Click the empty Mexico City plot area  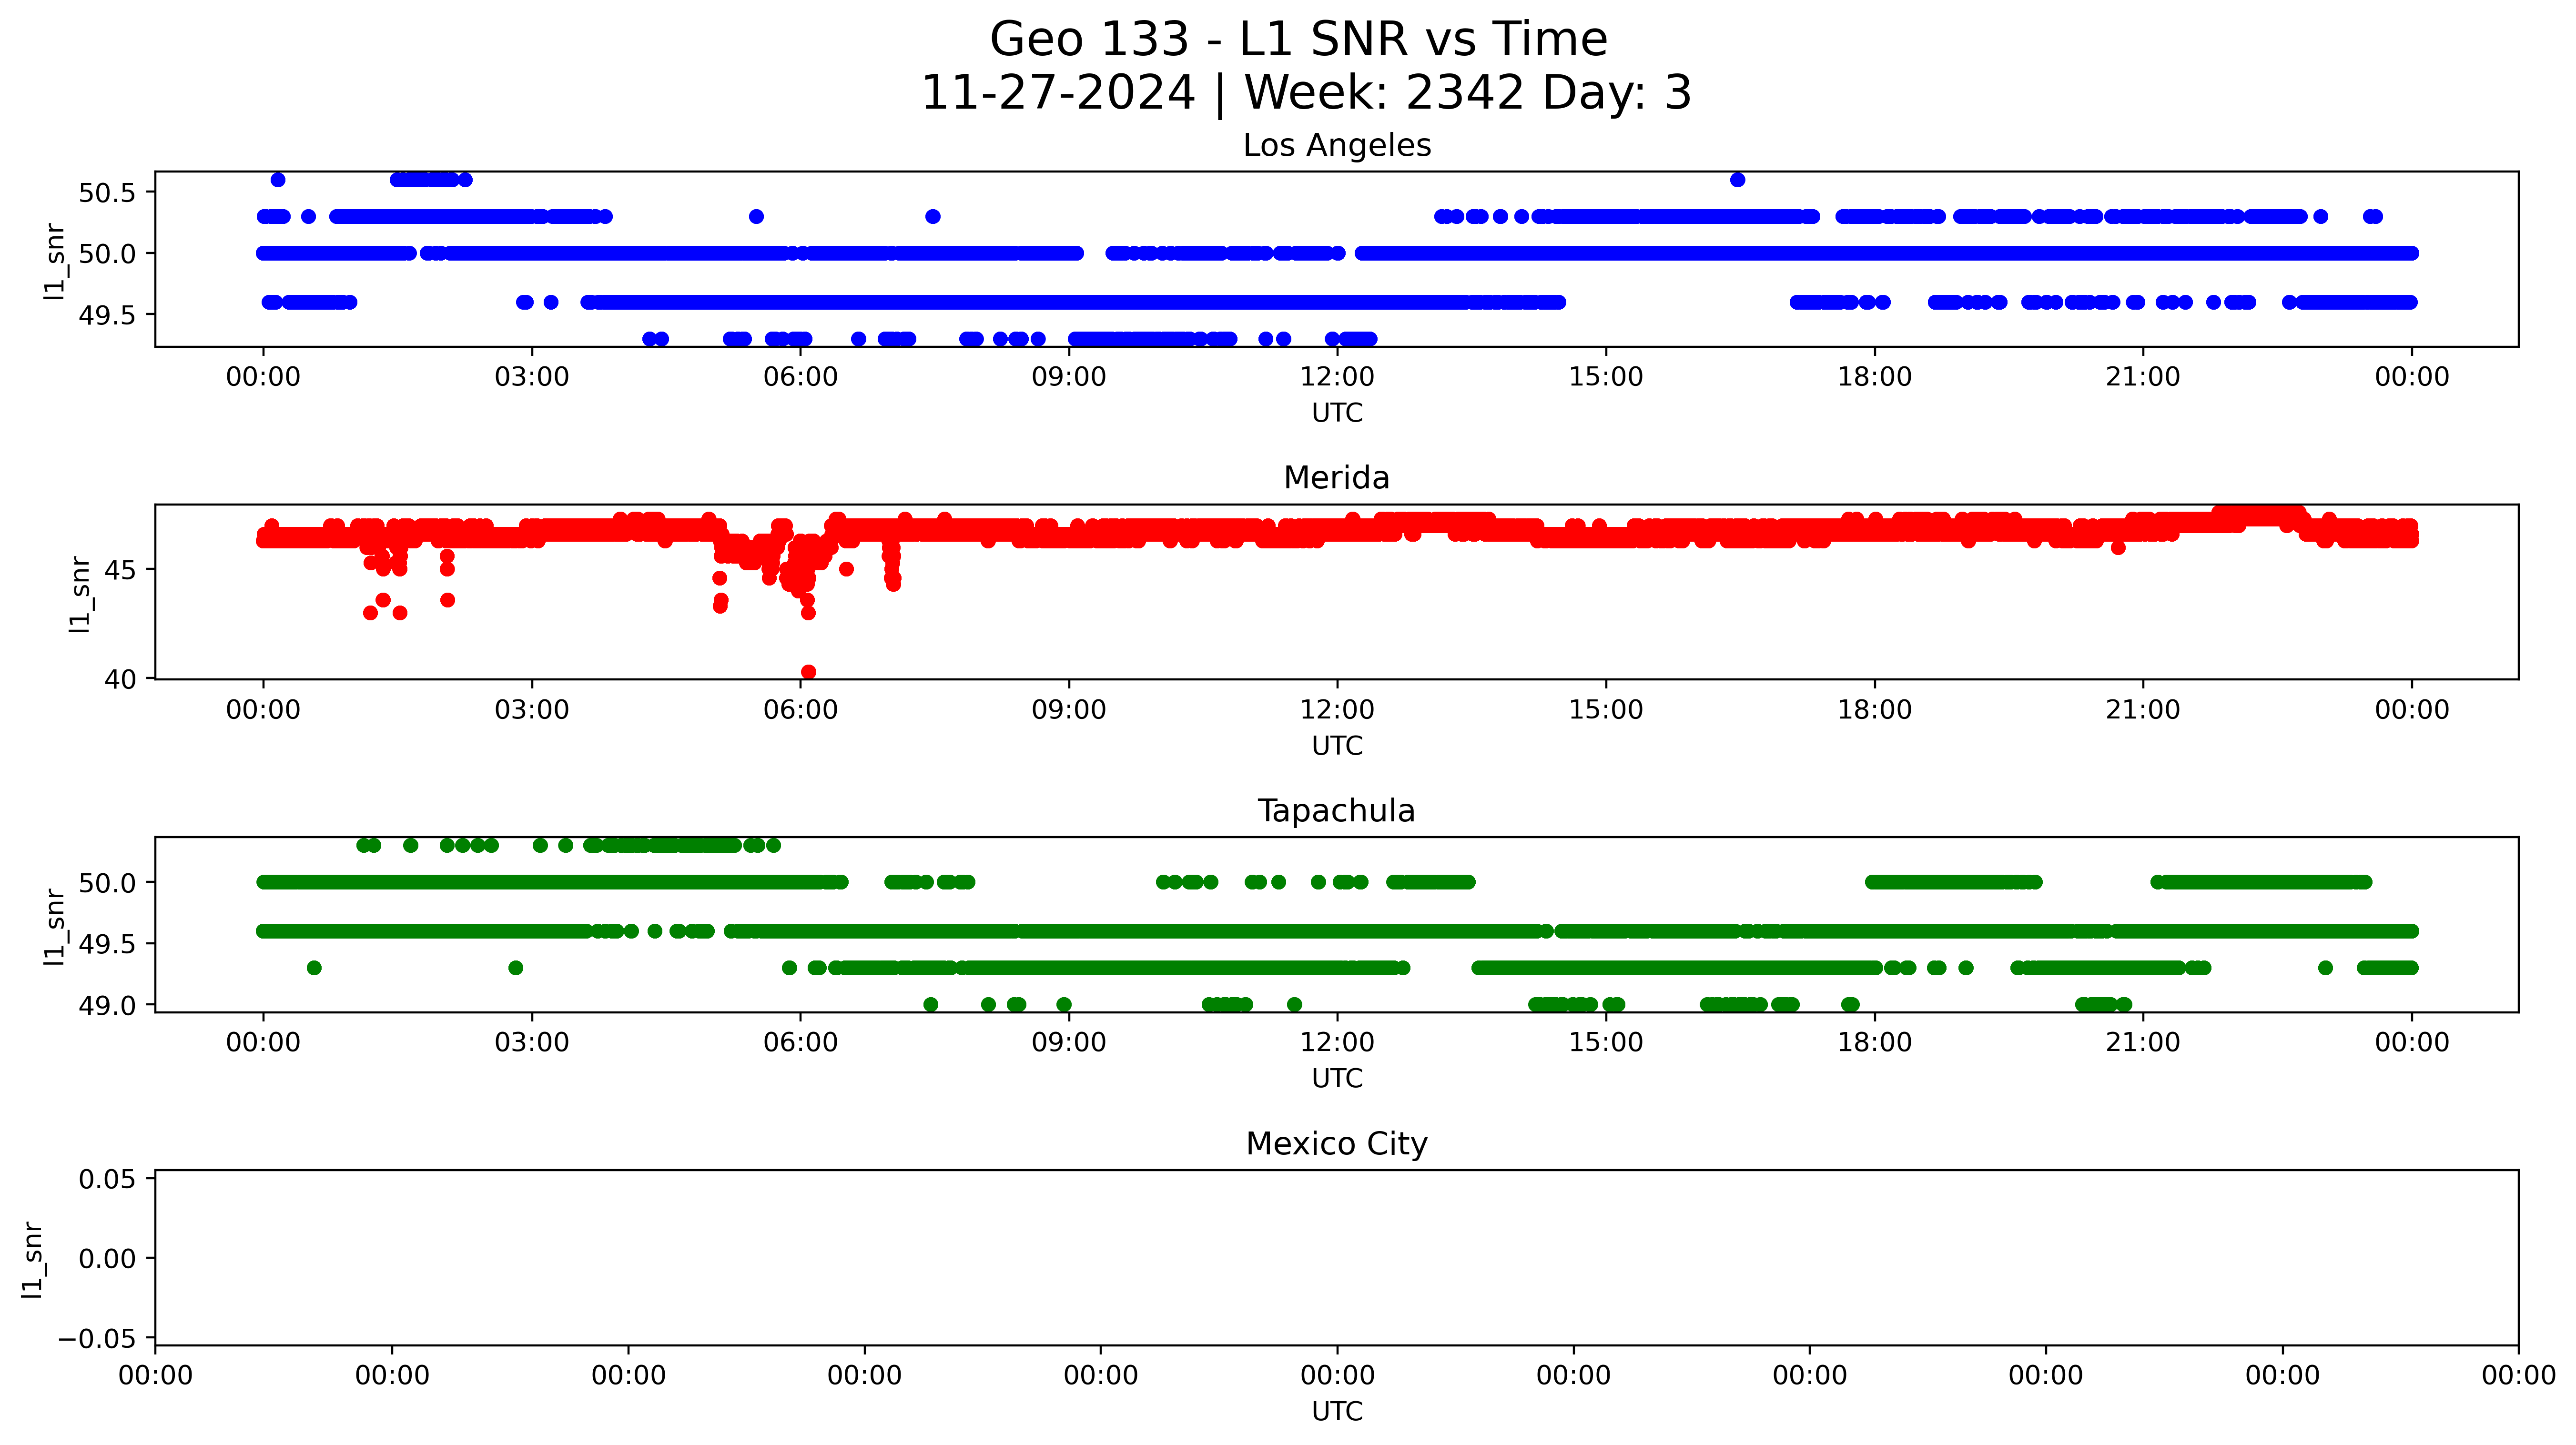click(1336, 1258)
